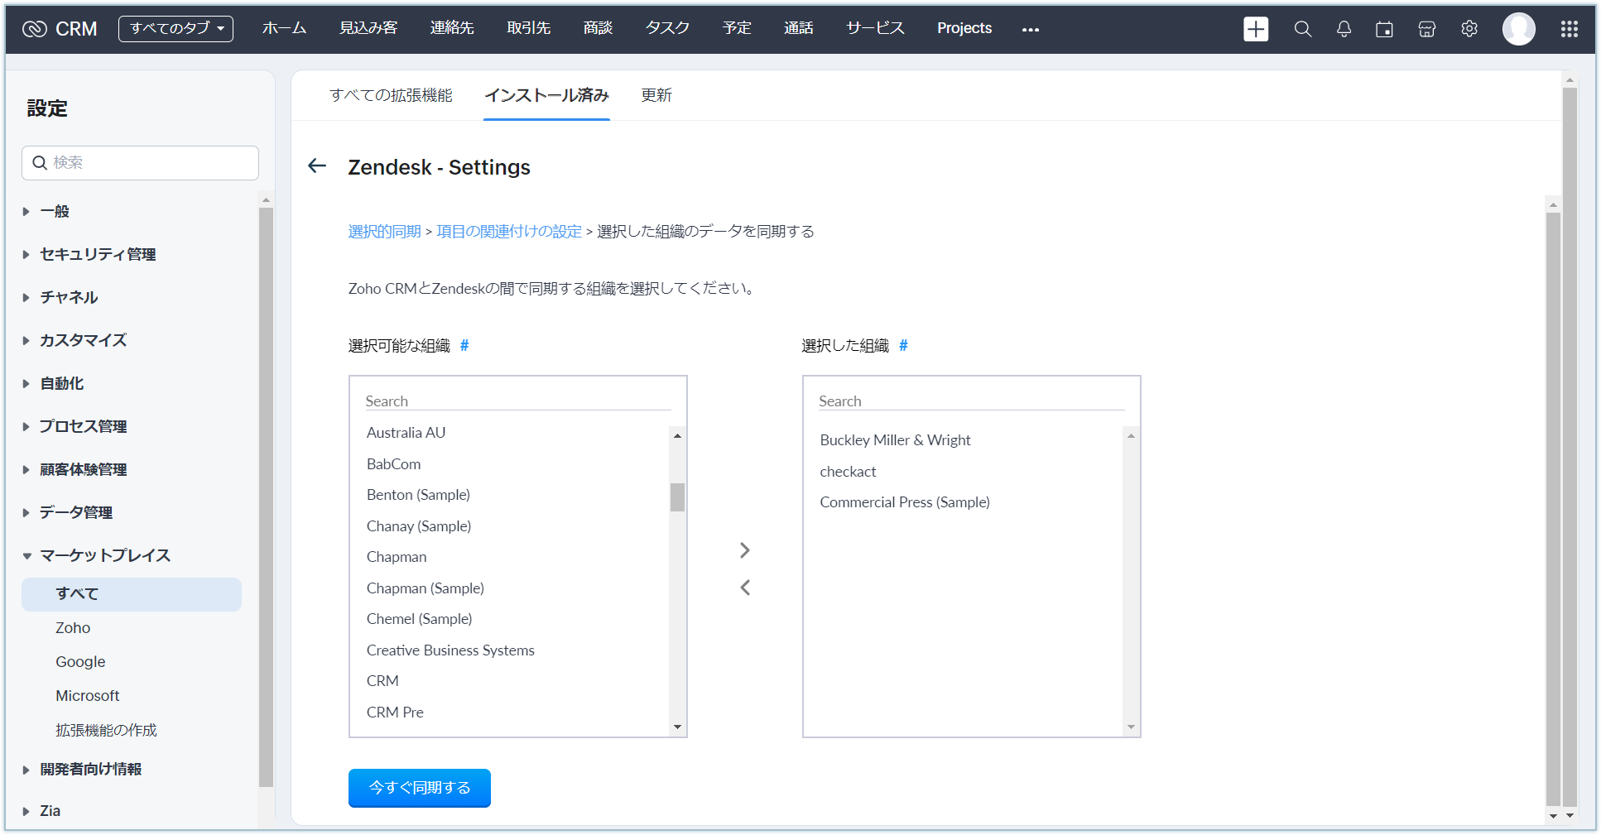Open the タスク module
Viewport: 1601px width, 835px height.
click(x=667, y=28)
